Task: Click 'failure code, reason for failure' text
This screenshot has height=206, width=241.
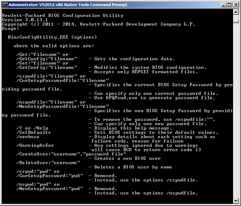Action: 137,141
